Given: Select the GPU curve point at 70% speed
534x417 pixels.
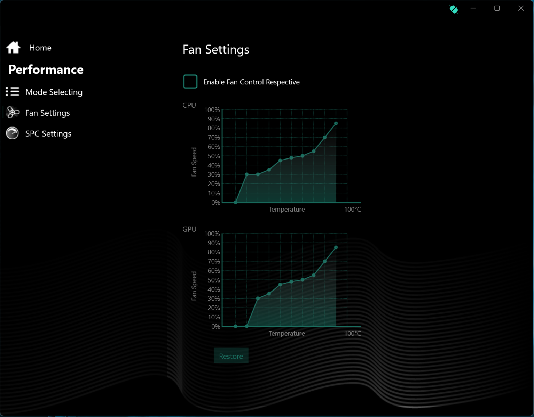Looking at the screenshot, I should coord(325,261).
